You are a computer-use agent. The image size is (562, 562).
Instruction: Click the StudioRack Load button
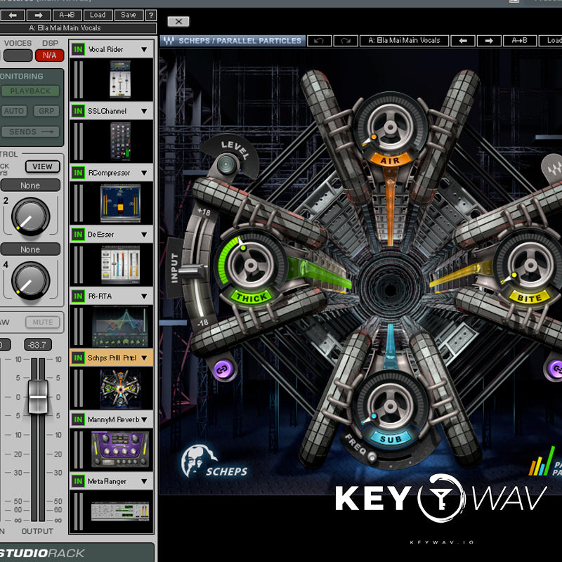point(98,15)
